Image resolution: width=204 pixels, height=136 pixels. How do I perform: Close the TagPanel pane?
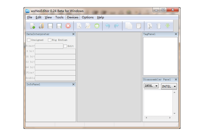click(176, 34)
